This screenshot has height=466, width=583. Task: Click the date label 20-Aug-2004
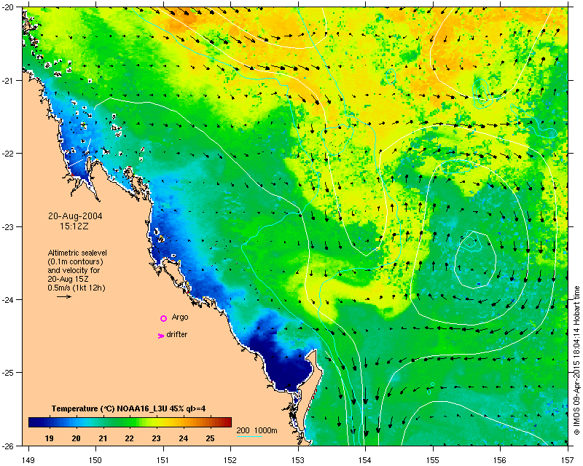coord(75,216)
